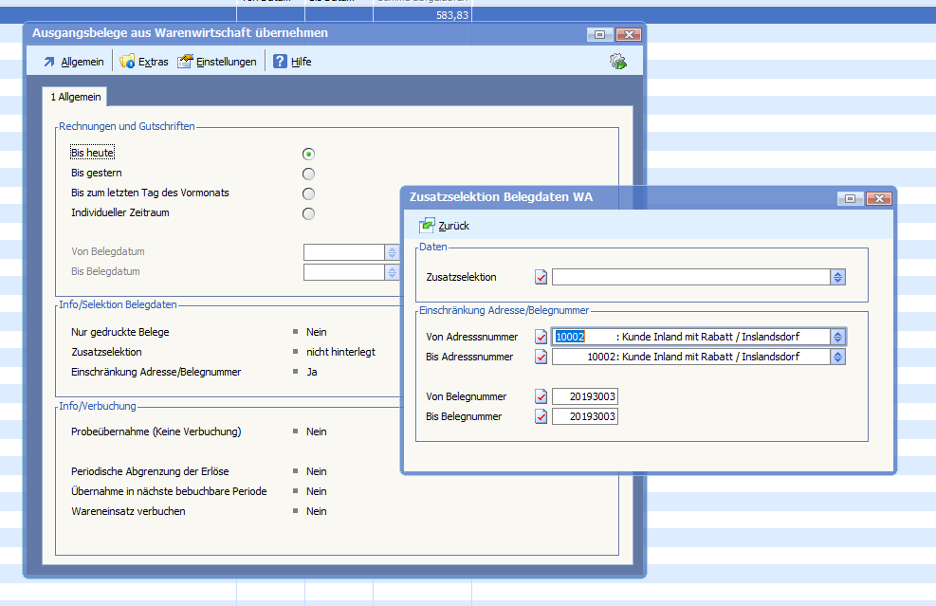Viewport: 936px width, 606px height.
Task: Click the document icon next to Von Belegnummer
Action: (x=541, y=396)
